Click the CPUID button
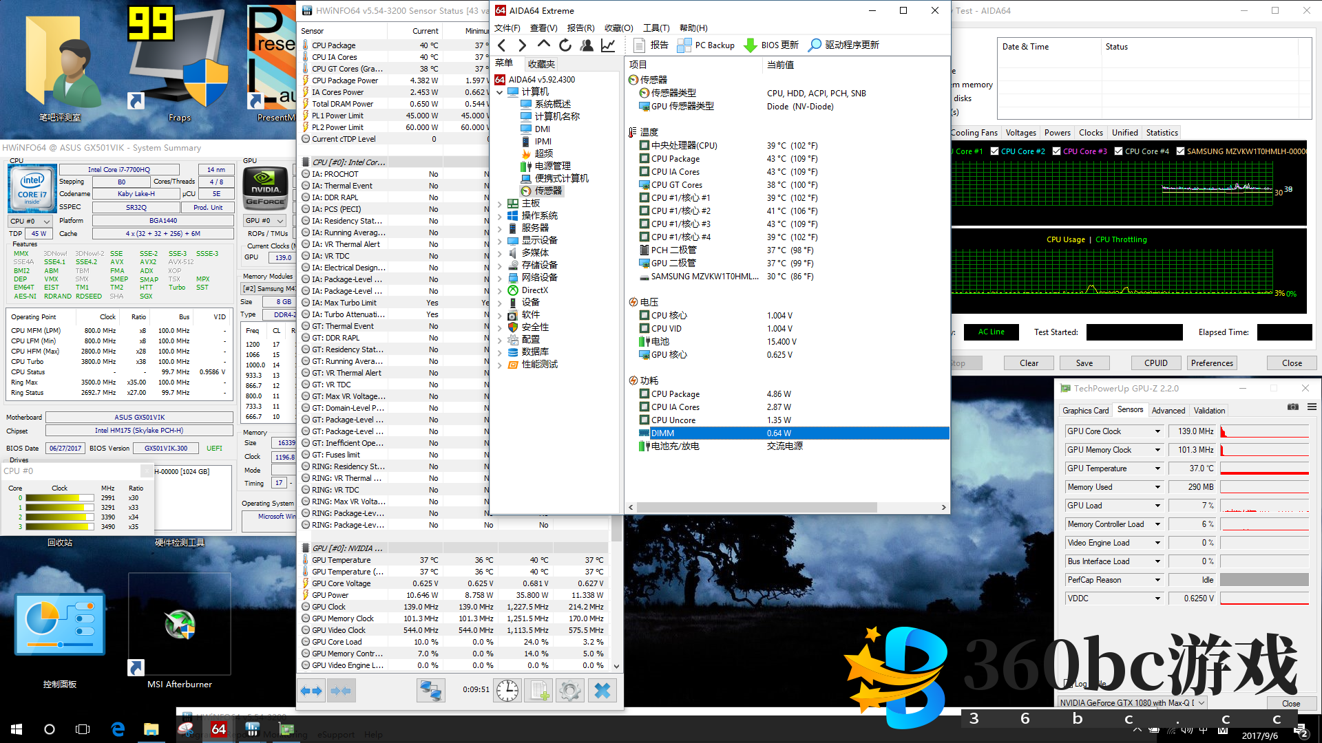 click(x=1155, y=363)
